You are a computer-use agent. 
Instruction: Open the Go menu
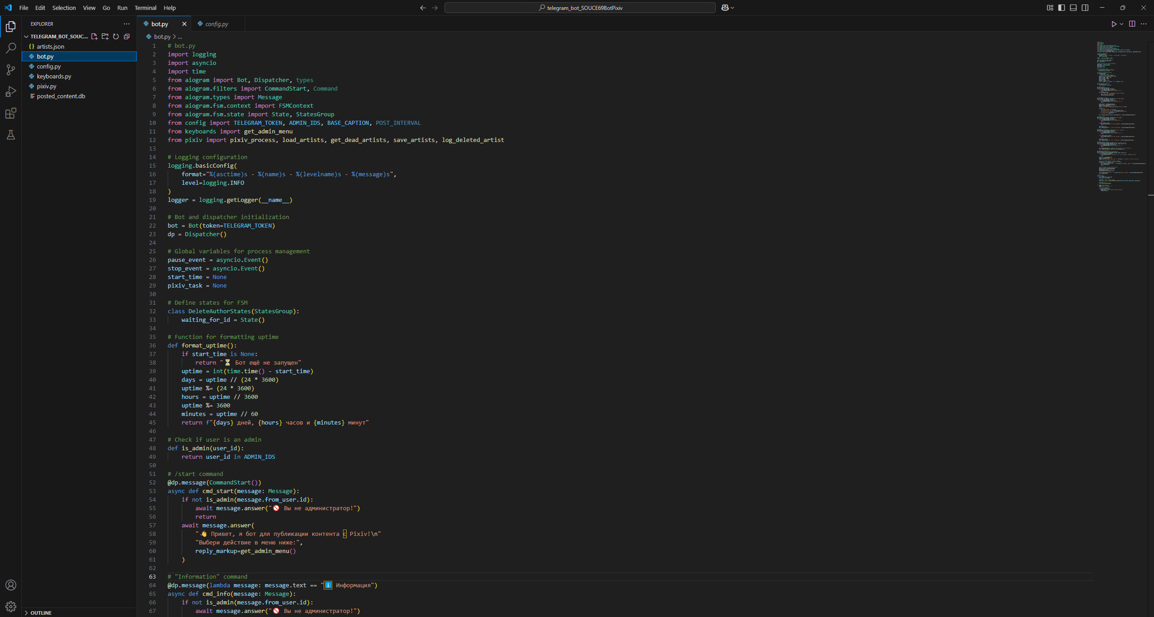[x=106, y=8]
